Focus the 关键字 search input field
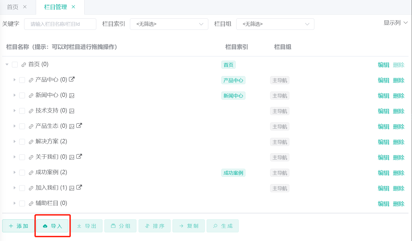Viewport: 412px width, 241px height. click(x=60, y=24)
